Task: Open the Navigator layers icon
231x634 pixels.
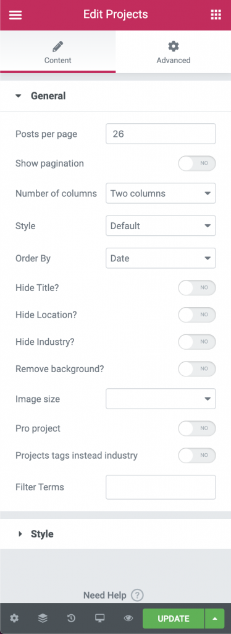Action: point(43,619)
